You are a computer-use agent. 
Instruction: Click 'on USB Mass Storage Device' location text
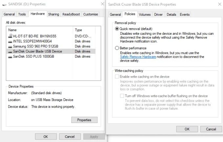(52, 100)
